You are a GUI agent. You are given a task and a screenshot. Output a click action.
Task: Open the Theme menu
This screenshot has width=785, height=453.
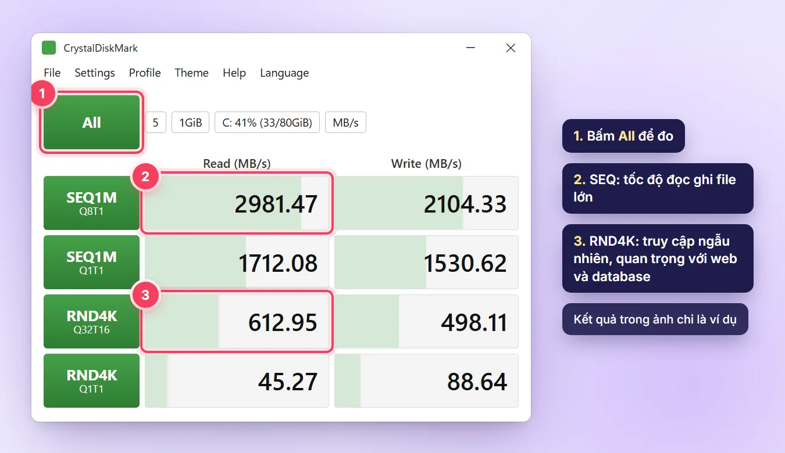point(191,73)
